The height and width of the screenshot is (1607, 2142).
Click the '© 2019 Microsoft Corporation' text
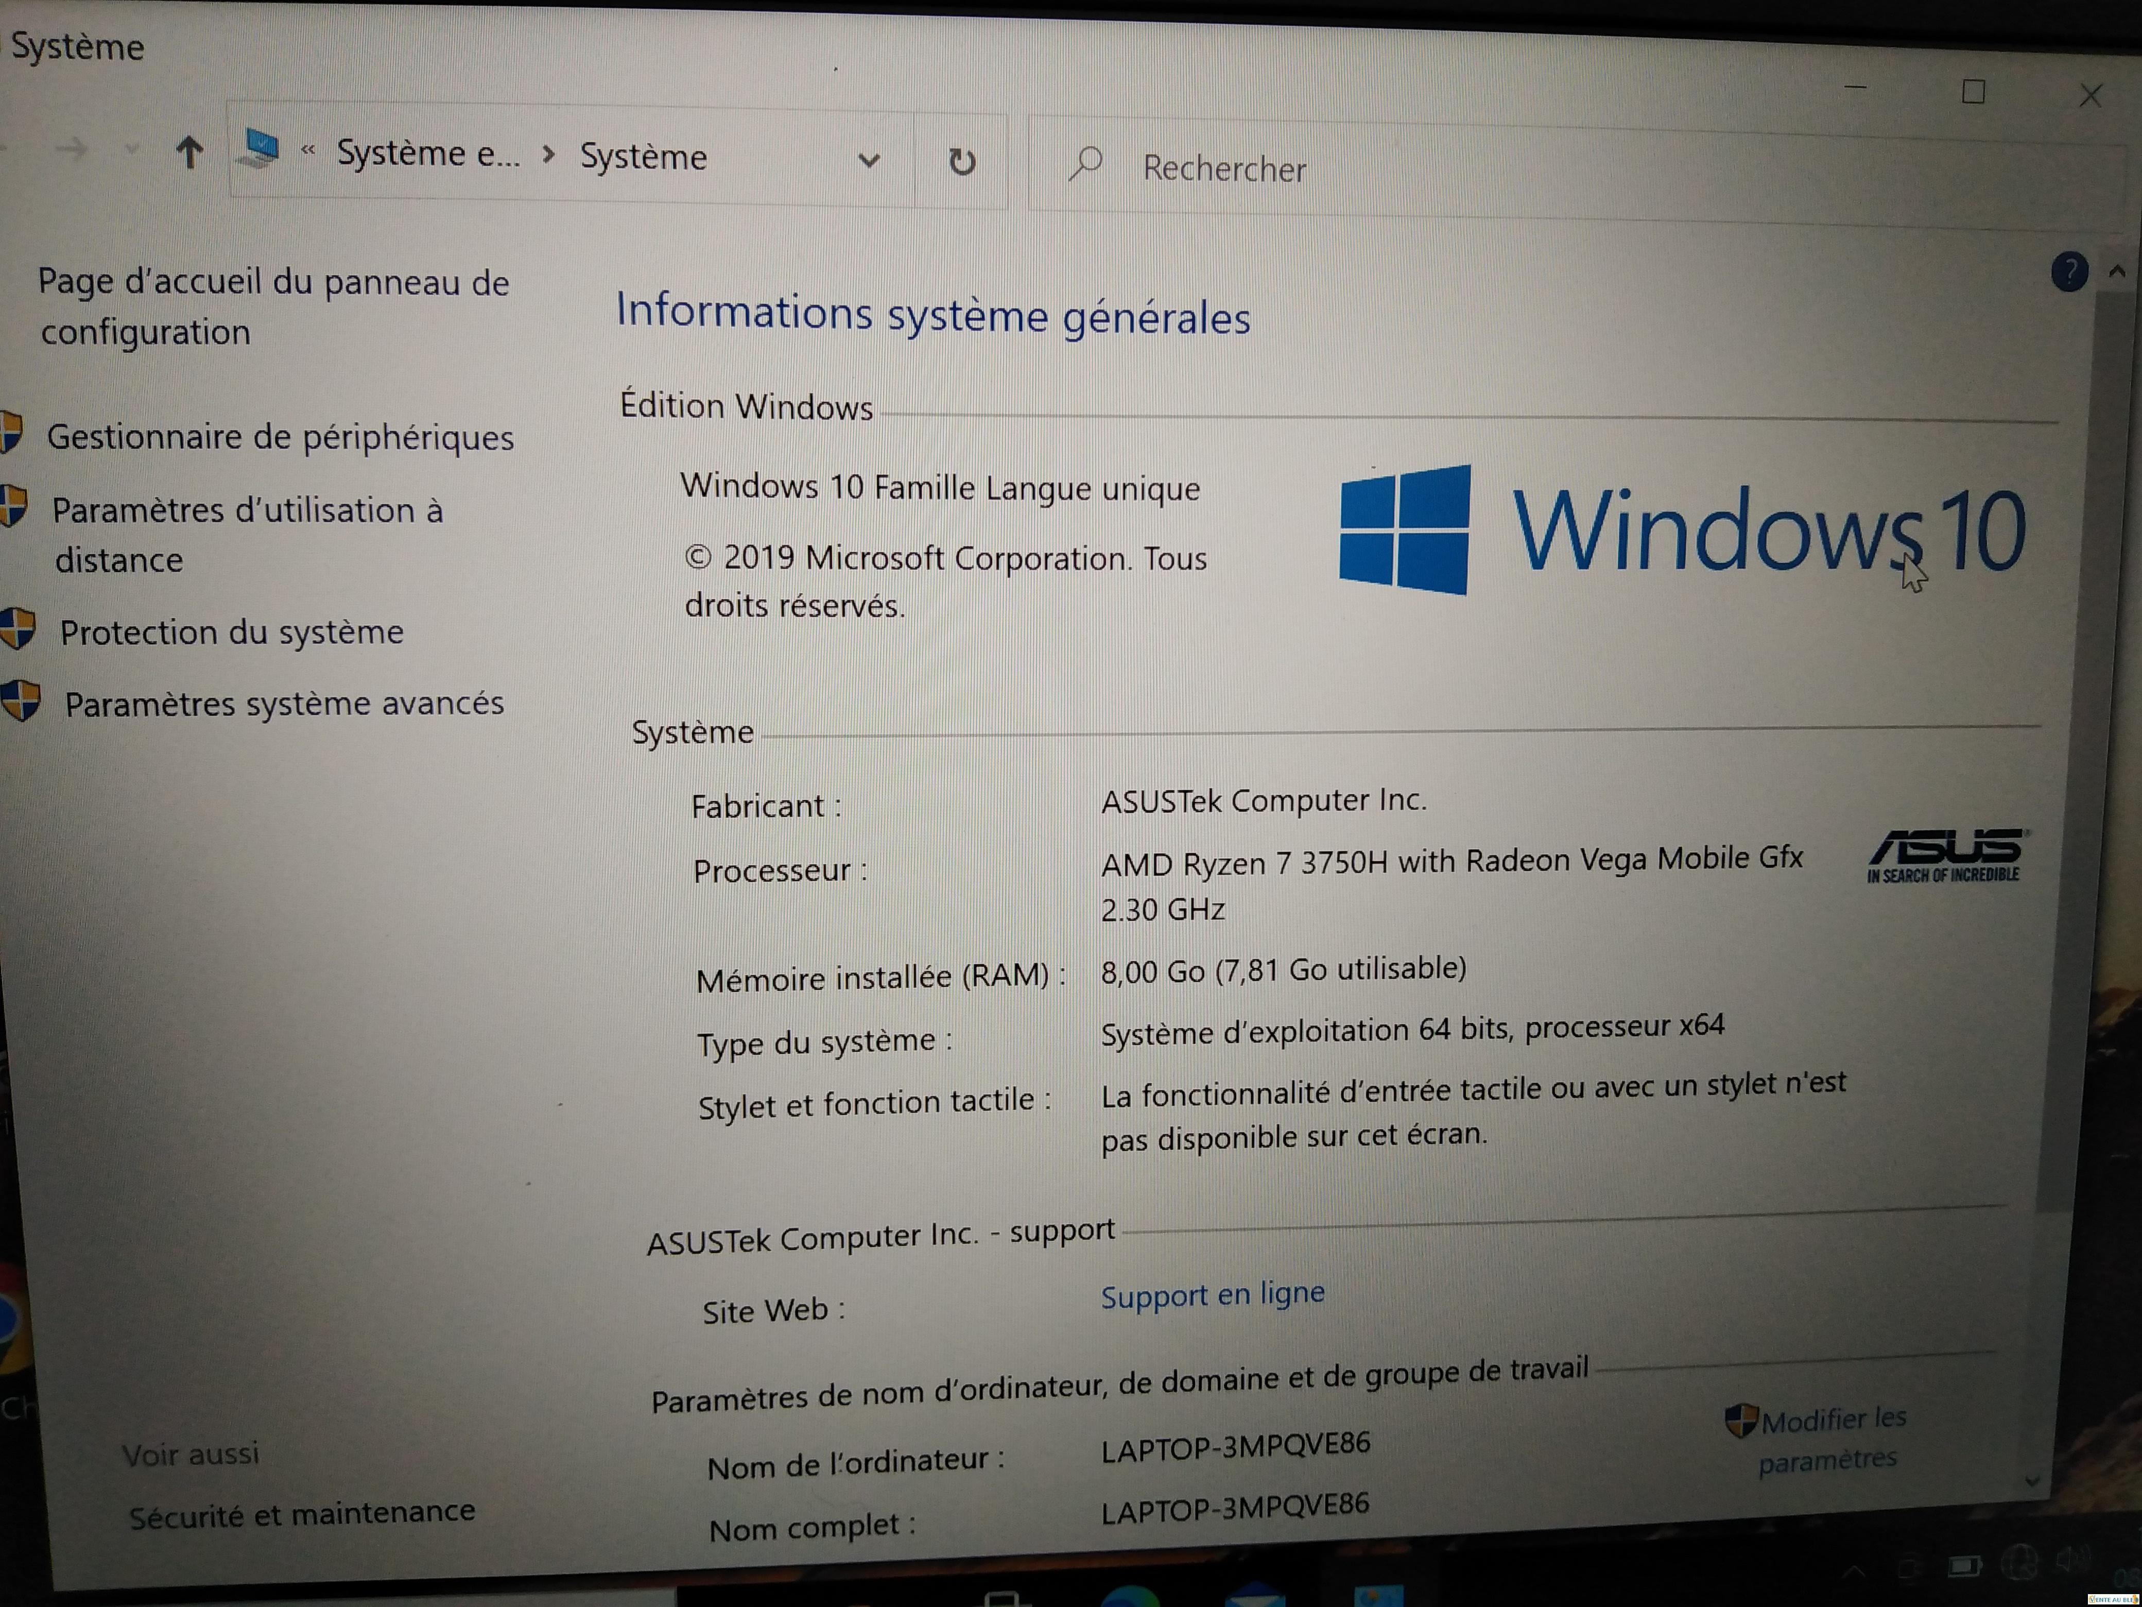946,581
